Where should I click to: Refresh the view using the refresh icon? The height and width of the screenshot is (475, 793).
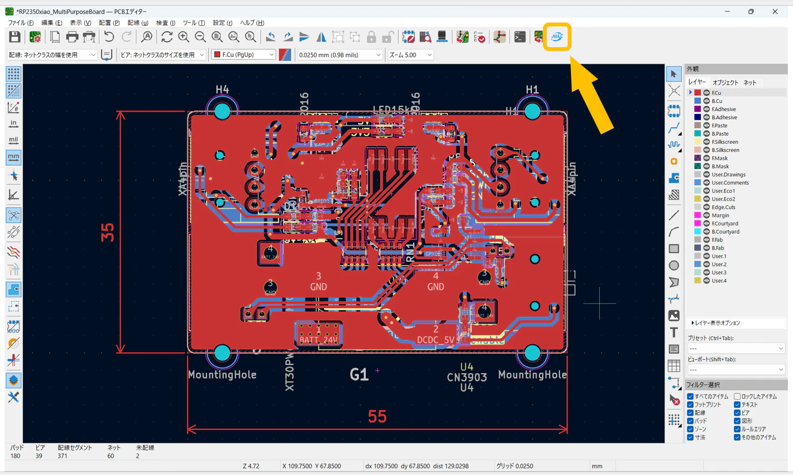pos(167,37)
